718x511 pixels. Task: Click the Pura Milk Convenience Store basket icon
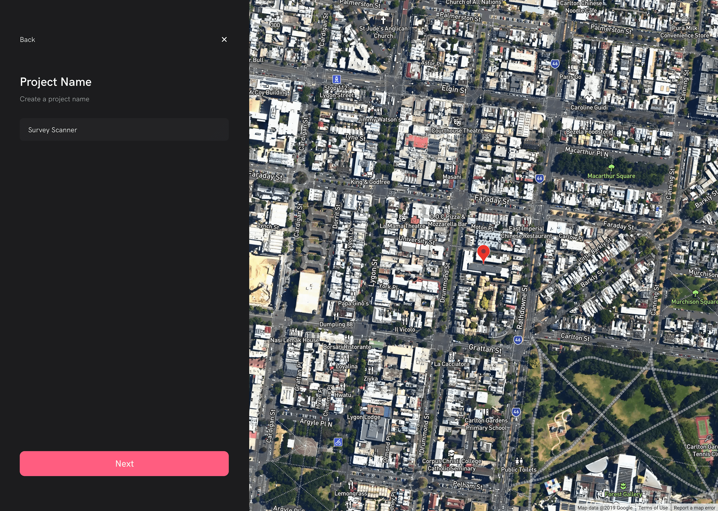pyautogui.click(x=684, y=20)
